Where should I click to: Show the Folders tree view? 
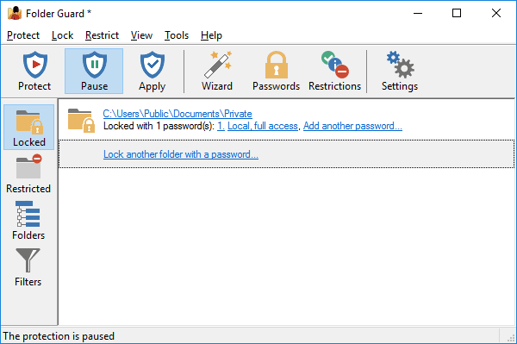tap(28, 221)
